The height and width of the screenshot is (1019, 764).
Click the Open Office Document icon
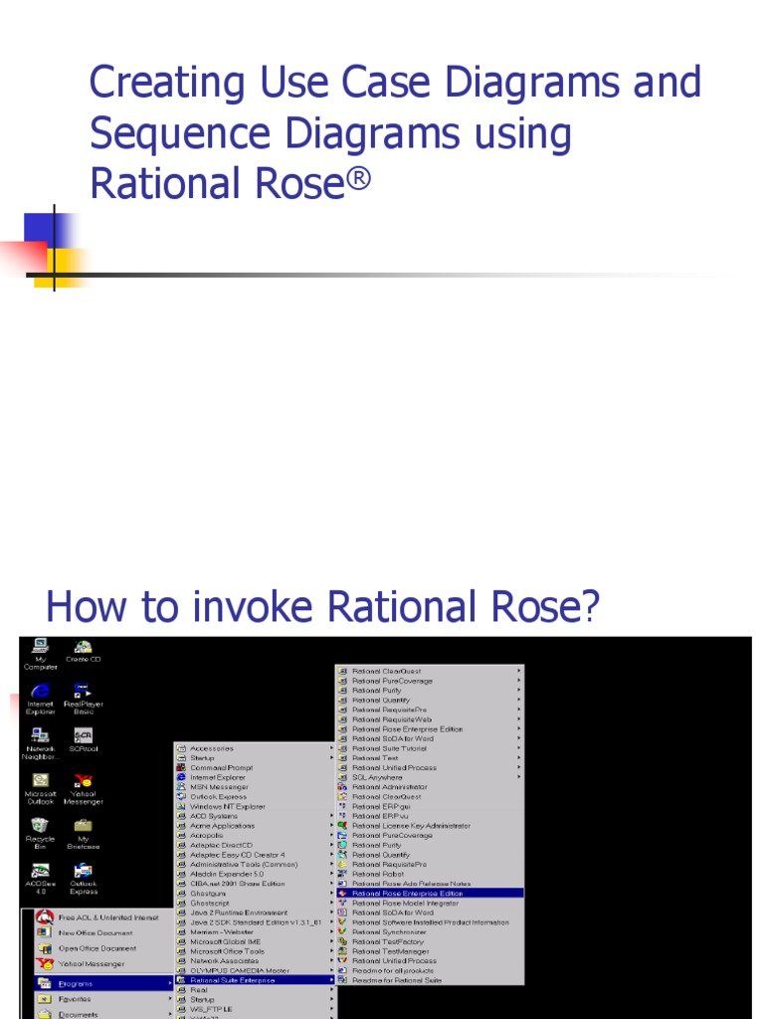pyautogui.click(x=44, y=948)
